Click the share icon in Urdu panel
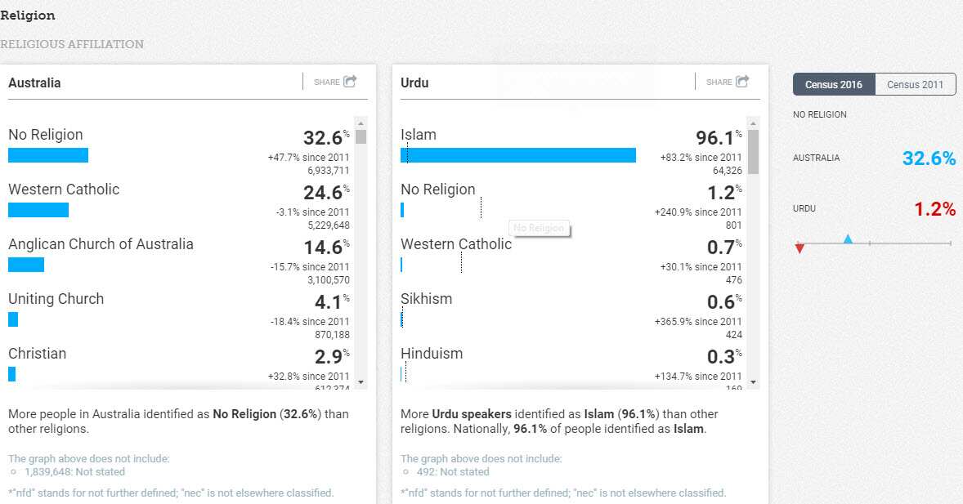This screenshot has height=504, width=963. (742, 82)
